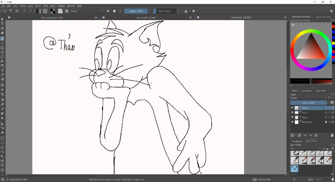This screenshot has height=182, width=335.
Task: Undo the last action
Action: [x=24, y=11]
